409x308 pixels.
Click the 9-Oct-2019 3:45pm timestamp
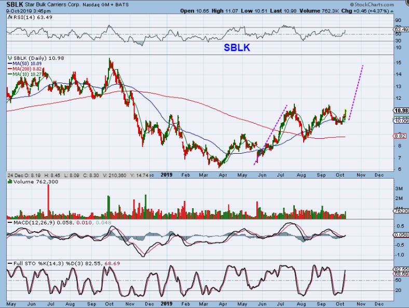point(29,11)
